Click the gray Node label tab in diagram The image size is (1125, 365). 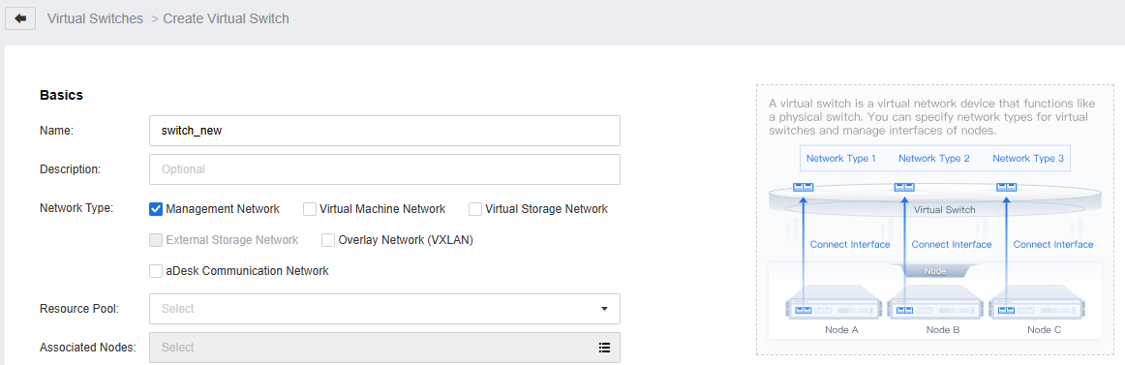[x=935, y=271]
